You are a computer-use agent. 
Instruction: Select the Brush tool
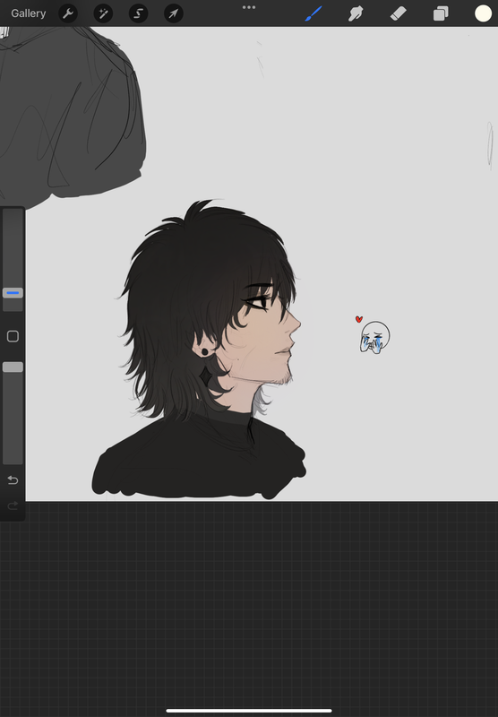click(x=313, y=13)
